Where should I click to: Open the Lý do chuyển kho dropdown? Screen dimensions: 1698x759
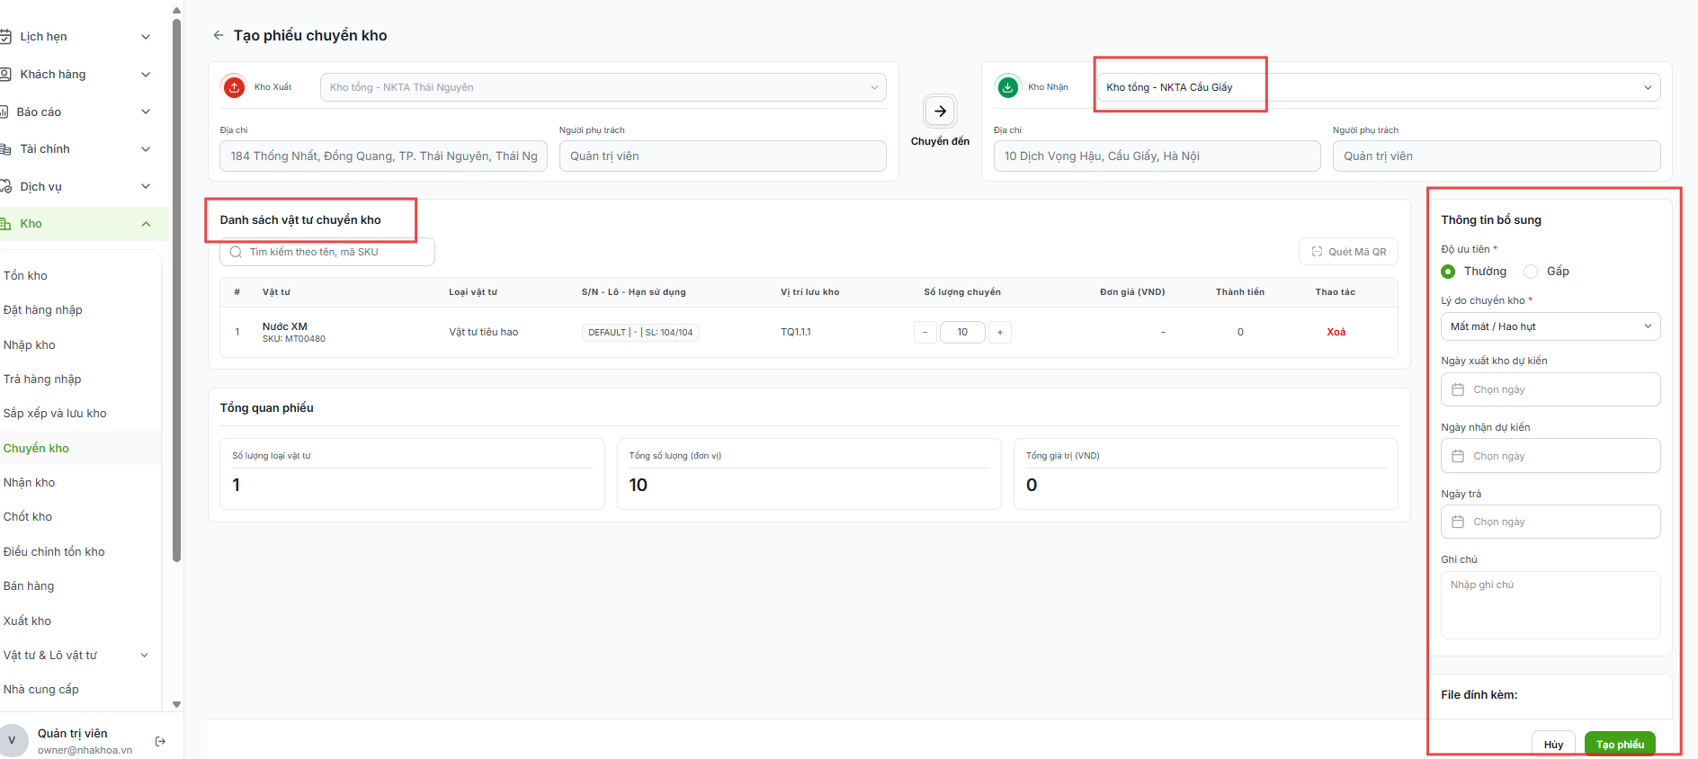(x=1551, y=326)
